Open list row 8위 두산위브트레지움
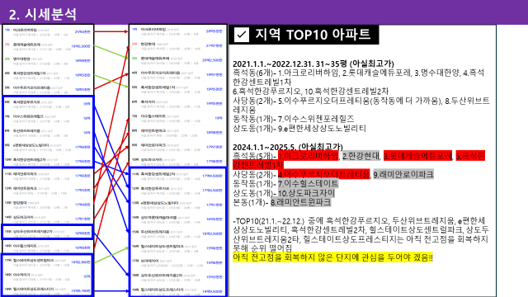This screenshot has height=297, width=528. click(x=48, y=133)
